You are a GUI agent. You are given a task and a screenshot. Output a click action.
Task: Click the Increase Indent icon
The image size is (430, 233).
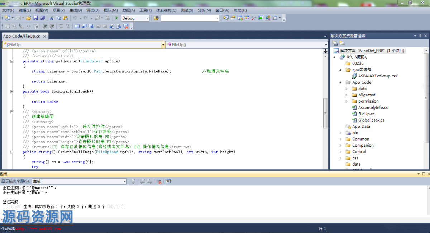coord(52,26)
